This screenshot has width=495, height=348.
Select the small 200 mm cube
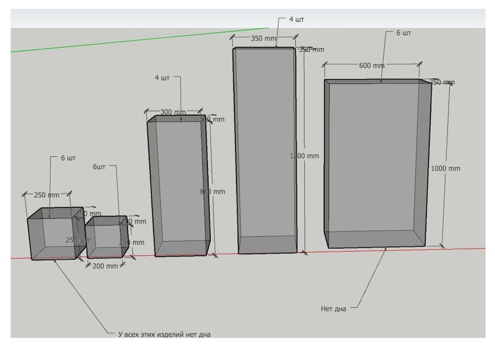pyautogui.click(x=105, y=239)
